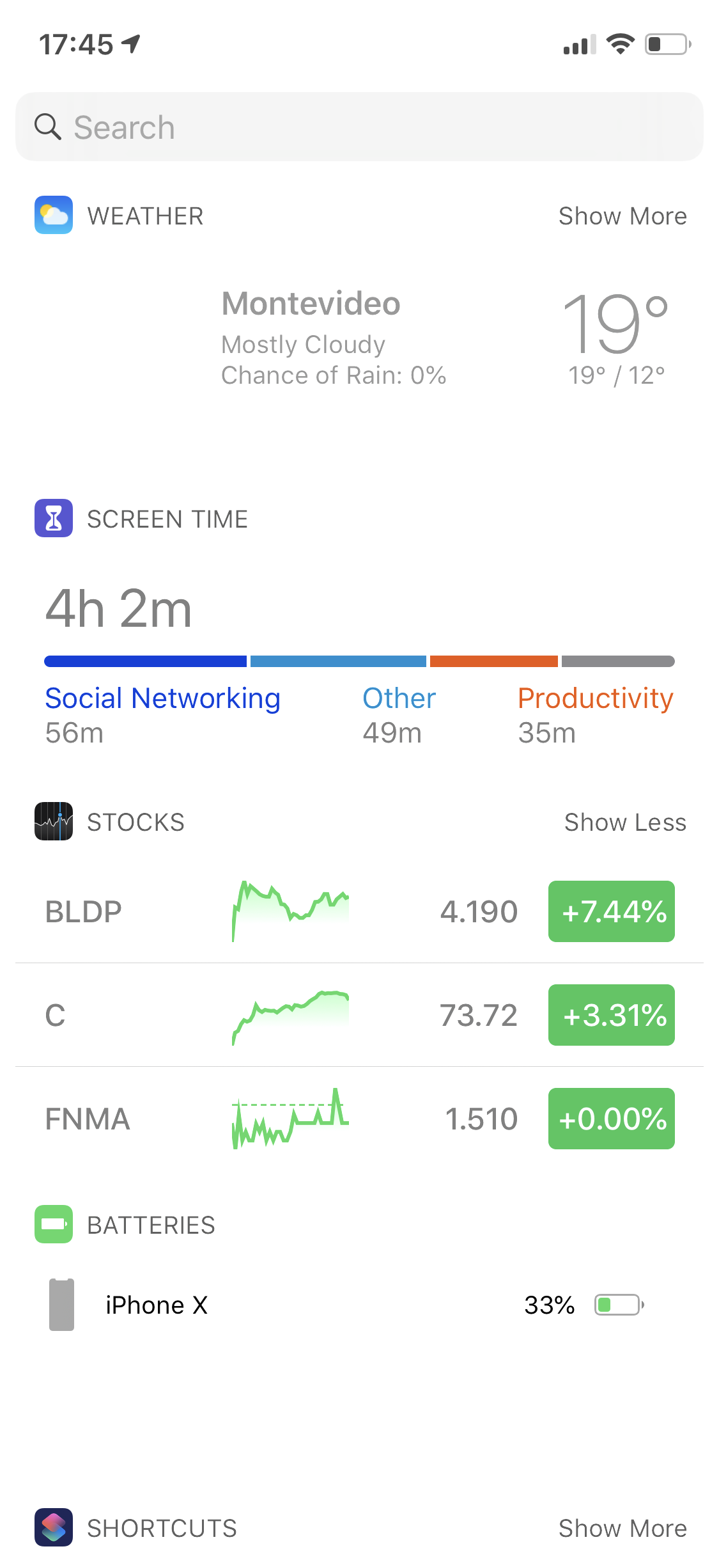Image resolution: width=719 pixels, height=1558 pixels.
Task: Switch FNMA +0.00% badge display
Action: [x=611, y=1119]
